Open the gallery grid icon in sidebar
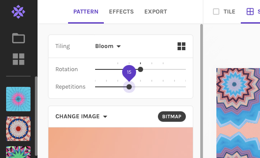 18,59
